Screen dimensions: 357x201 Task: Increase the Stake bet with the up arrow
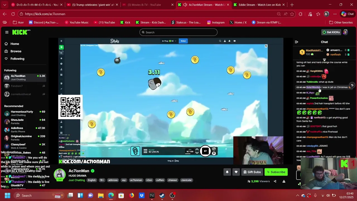197,149
